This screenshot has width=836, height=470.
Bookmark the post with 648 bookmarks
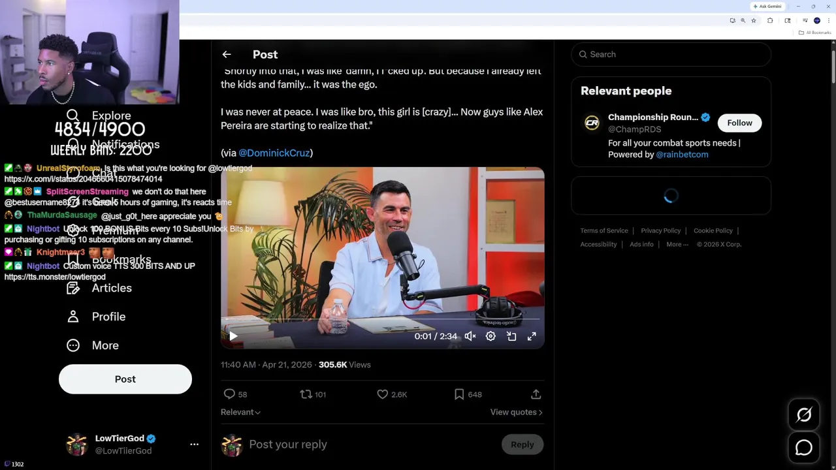(468, 394)
